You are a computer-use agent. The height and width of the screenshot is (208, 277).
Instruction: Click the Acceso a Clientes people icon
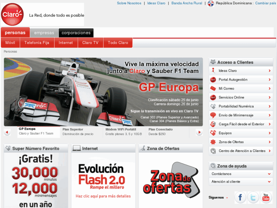point(213,62)
